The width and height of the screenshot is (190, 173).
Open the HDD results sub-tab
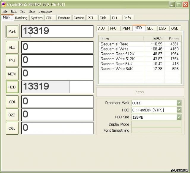click(x=139, y=28)
